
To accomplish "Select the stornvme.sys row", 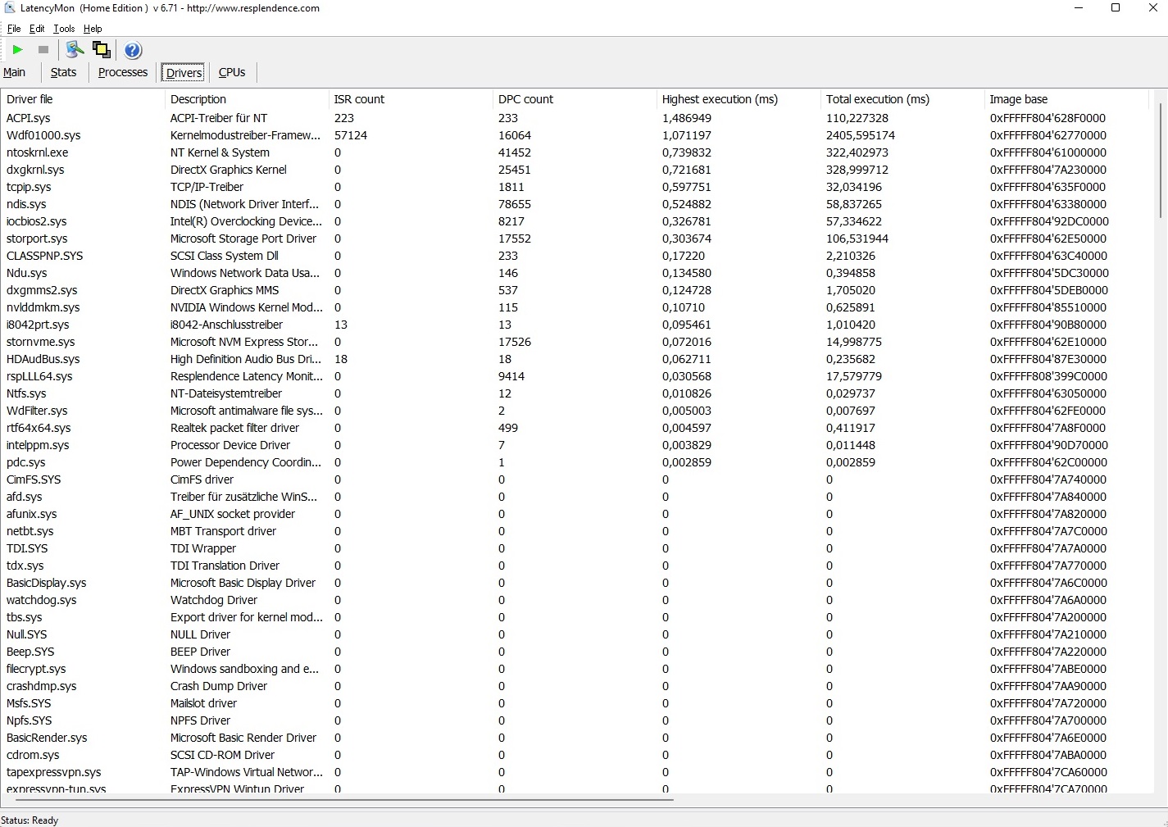I will pos(577,342).
